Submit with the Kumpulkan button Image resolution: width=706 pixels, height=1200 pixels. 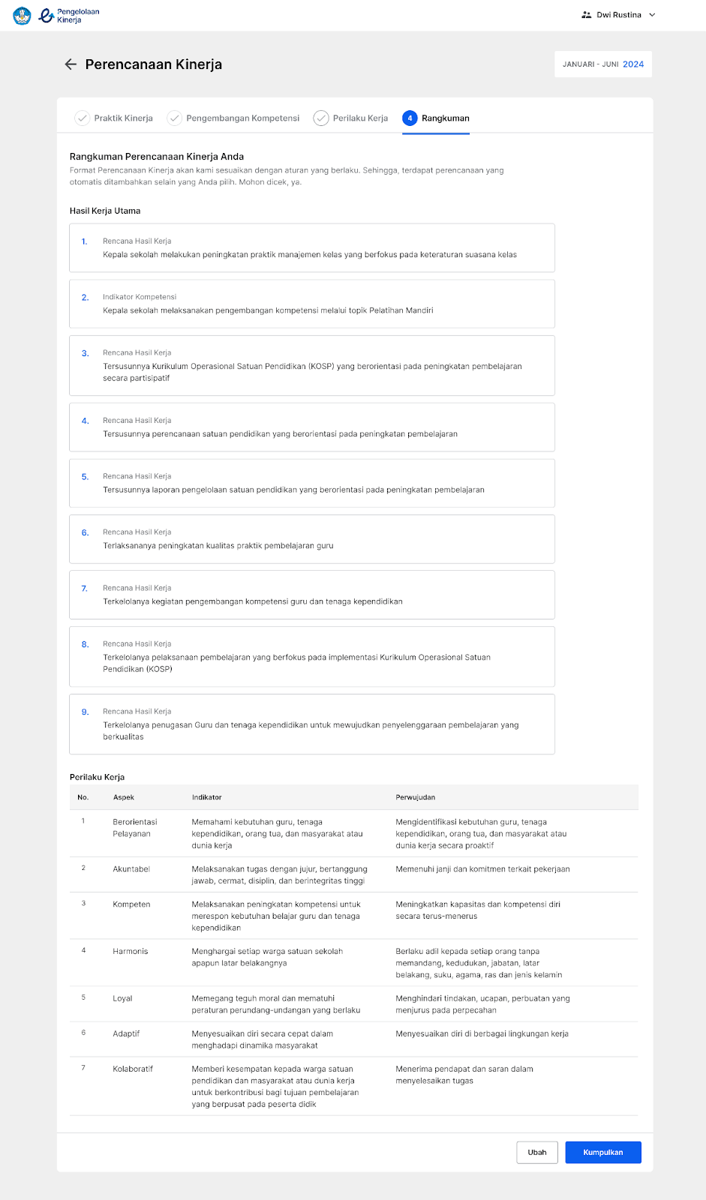603,1152
